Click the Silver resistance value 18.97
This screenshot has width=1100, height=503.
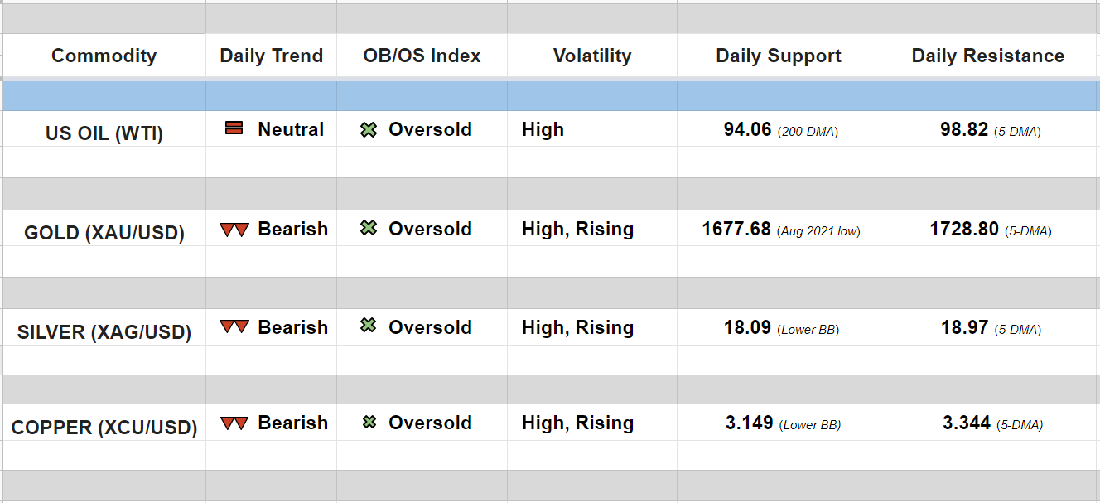pos(964,327)
